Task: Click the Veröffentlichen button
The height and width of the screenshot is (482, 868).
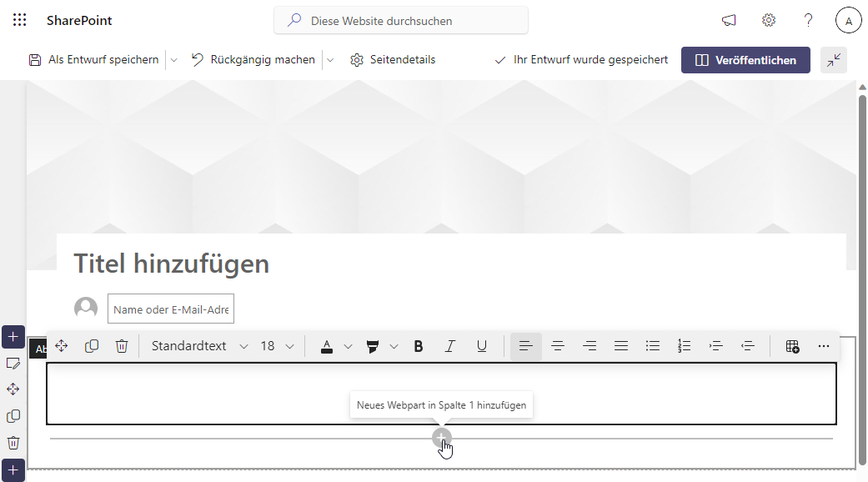Action: 745,60
